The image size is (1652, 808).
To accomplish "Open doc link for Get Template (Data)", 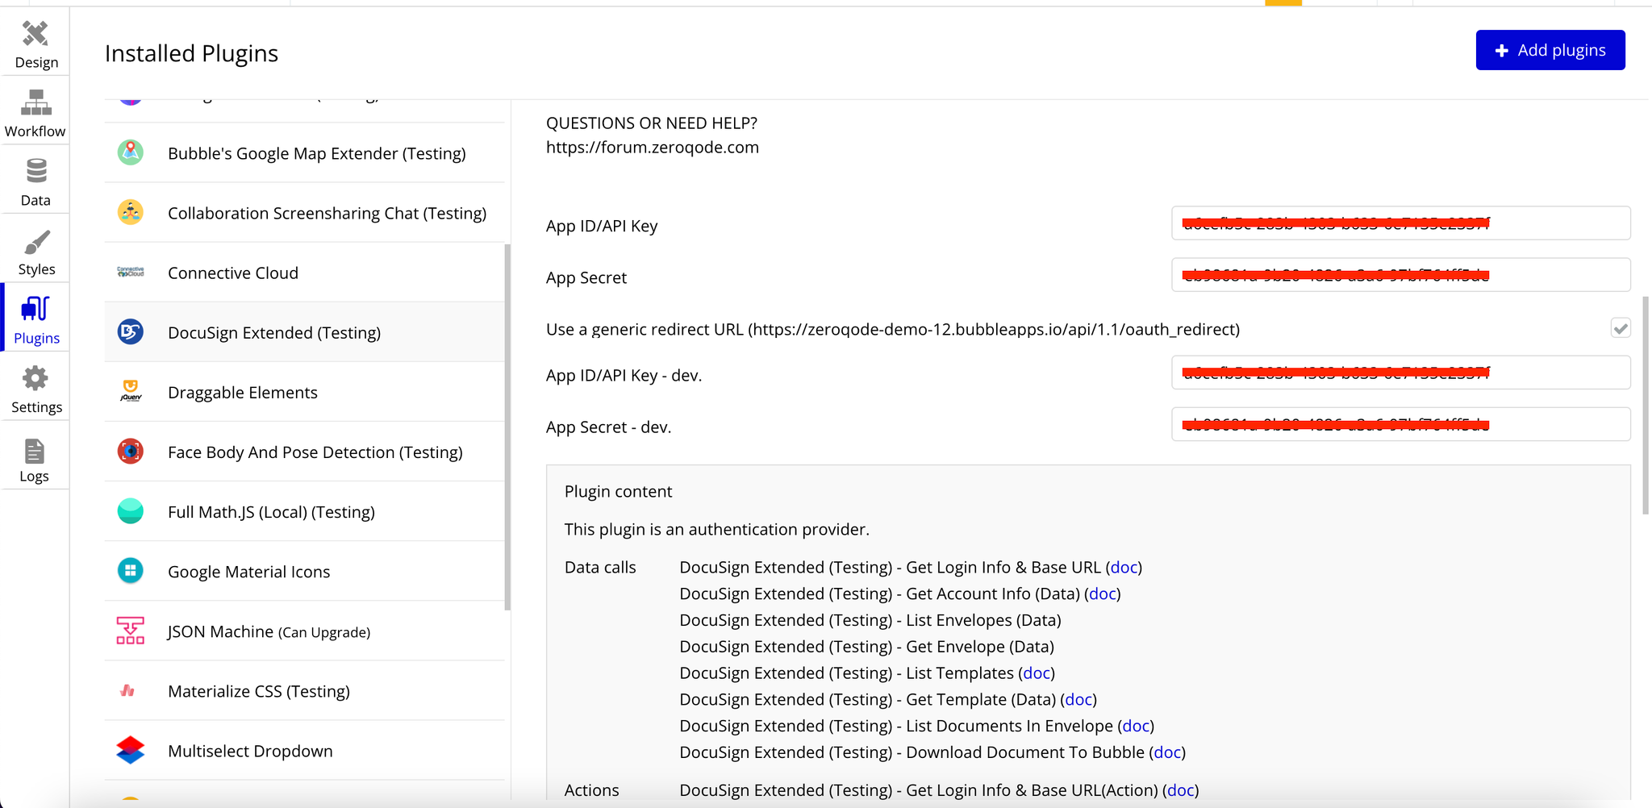I will pos(1078,699).
